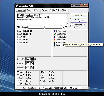Viewport: 104px width, 96px height.
Task: Click the Fan5: 0 RPM reading
Action: pyautogui.click(x=23, y=43)
